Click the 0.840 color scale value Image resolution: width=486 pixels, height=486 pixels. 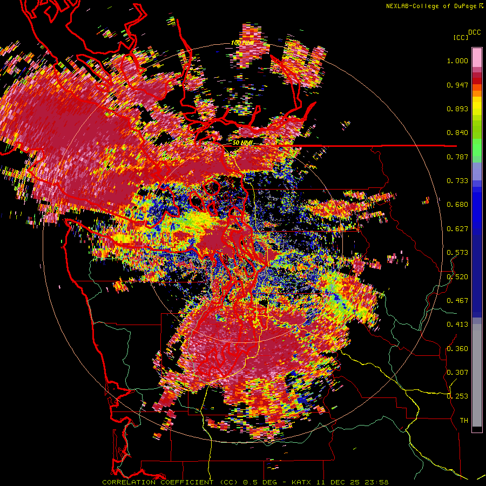click(457, 133)
